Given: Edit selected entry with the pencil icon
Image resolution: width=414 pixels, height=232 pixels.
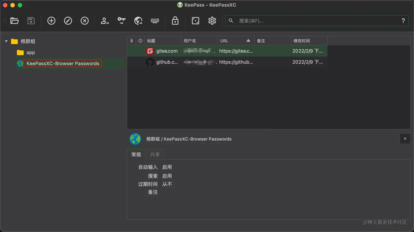Looking at the screenshot, I should [x=68, y=21].
